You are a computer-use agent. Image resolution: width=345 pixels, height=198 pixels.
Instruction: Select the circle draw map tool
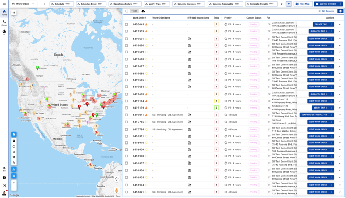click(x=14, y=147)
